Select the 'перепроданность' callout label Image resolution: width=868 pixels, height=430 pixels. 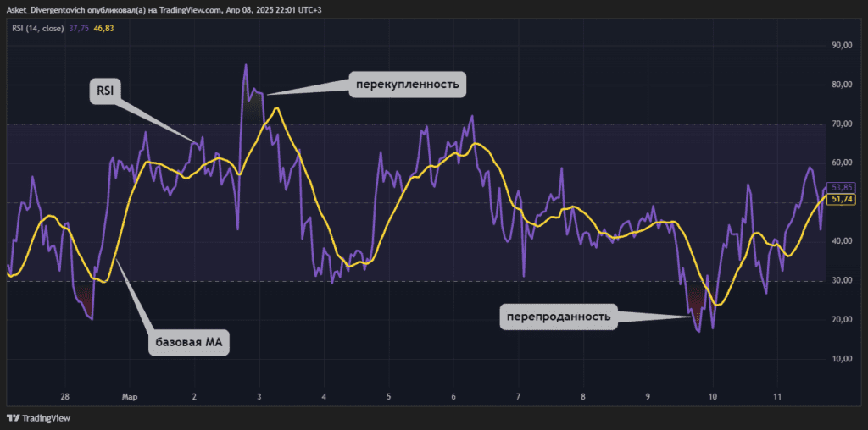coord(559,317)
